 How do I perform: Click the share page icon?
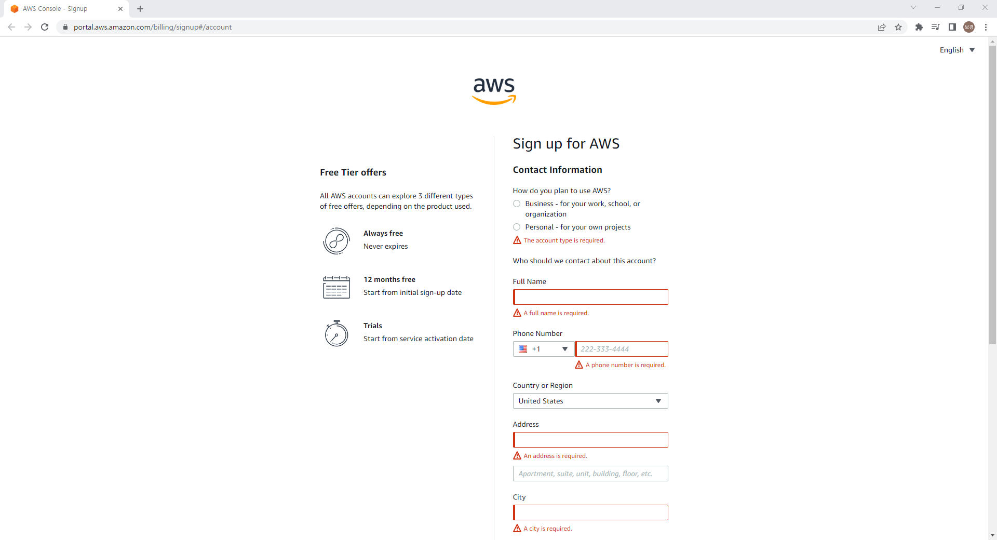coord(882,27)
